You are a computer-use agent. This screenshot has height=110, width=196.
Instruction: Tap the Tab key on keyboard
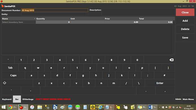click(x=10, y=68)
